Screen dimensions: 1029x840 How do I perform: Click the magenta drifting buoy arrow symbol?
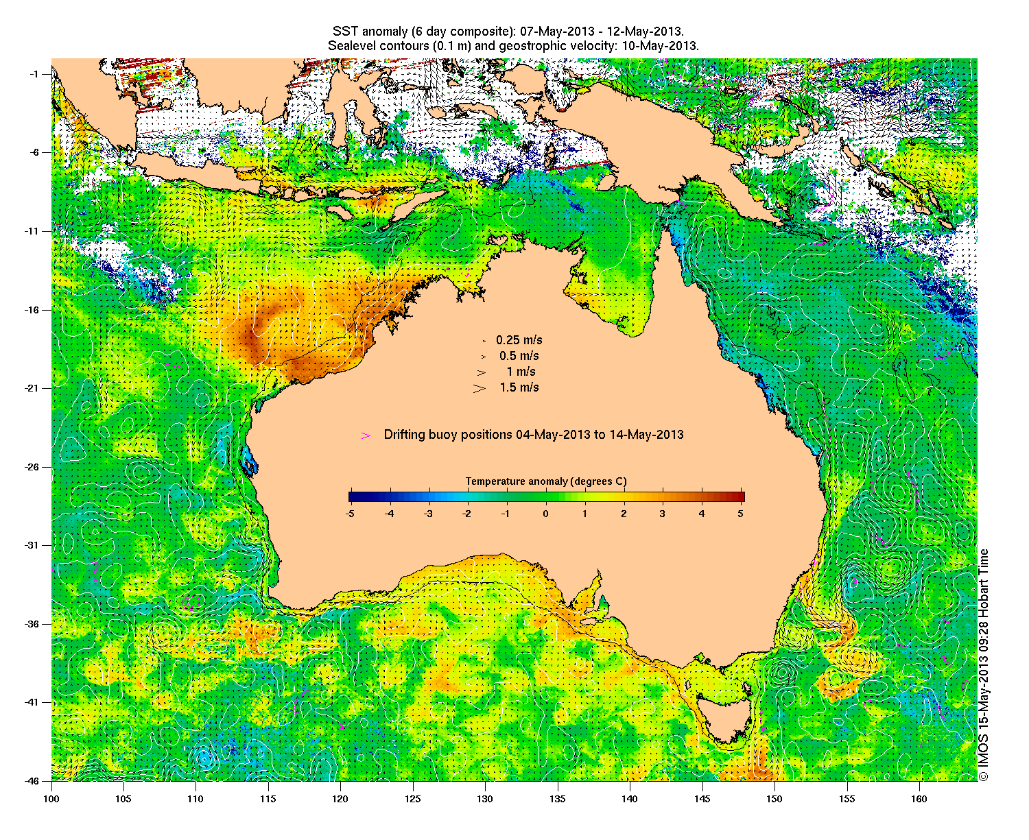click(x=366, y=435)
